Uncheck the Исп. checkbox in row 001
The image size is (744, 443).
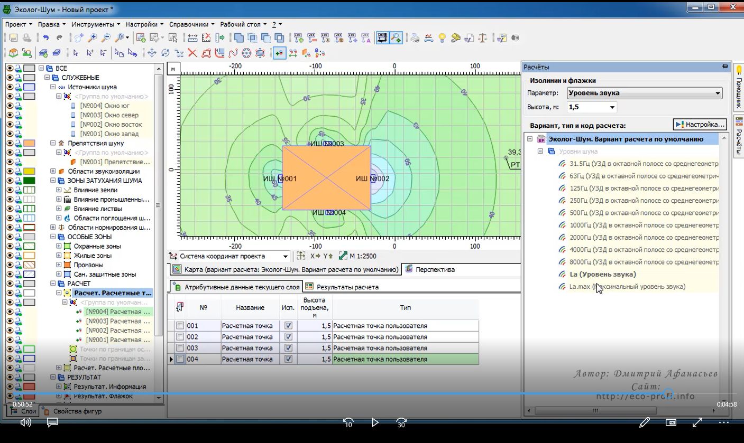(x=288, y=326)
